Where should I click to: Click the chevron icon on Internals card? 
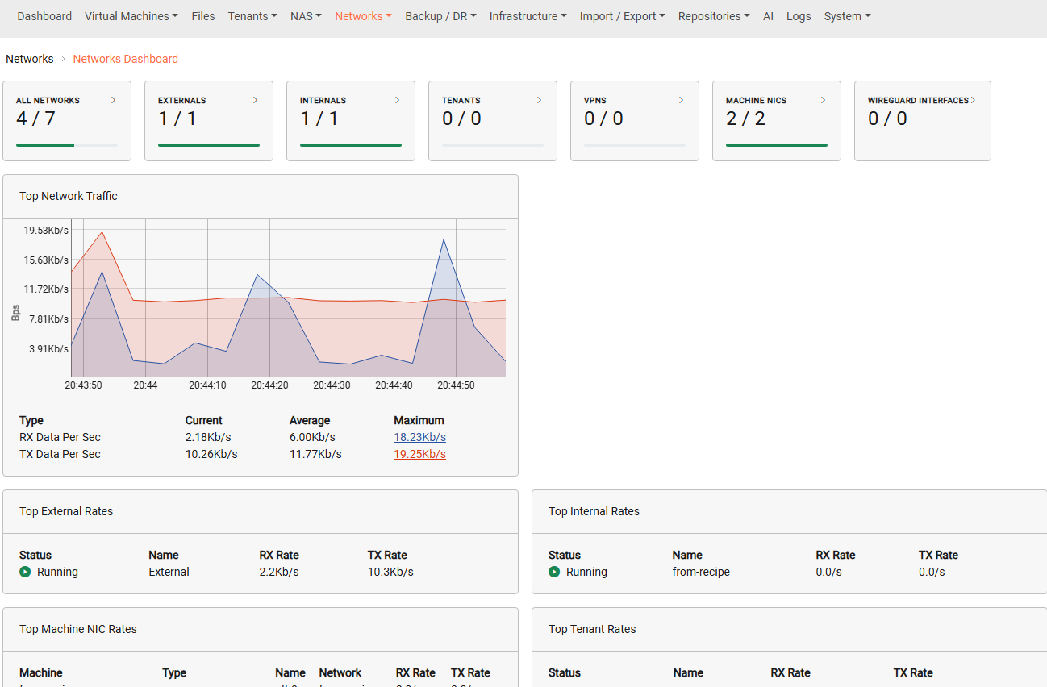point(397,100)
